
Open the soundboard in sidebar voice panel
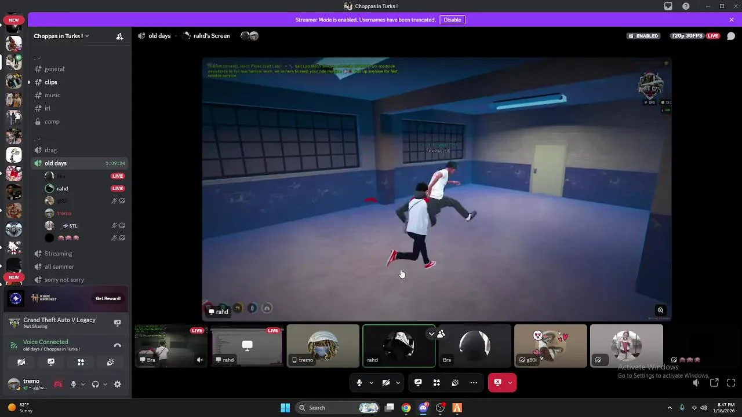tap(110, 362)
